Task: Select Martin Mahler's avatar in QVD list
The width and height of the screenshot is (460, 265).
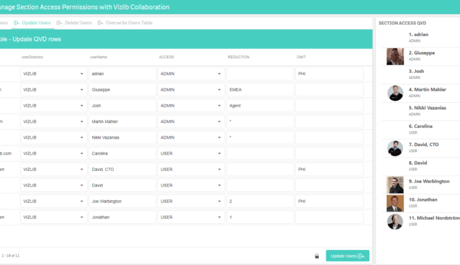Action: tap(395, 93)
